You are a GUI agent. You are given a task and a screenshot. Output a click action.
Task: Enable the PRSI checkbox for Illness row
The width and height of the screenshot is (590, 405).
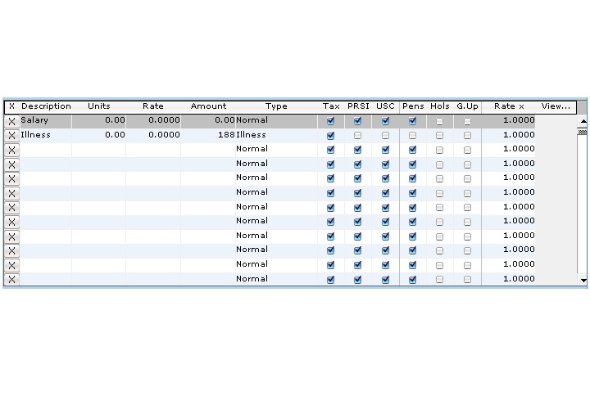pos(357,136)
